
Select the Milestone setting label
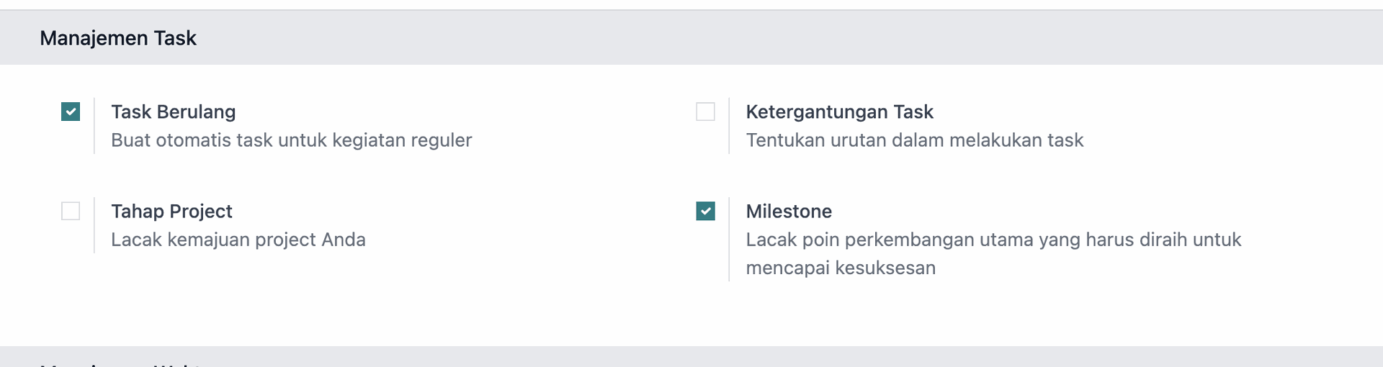789,211
